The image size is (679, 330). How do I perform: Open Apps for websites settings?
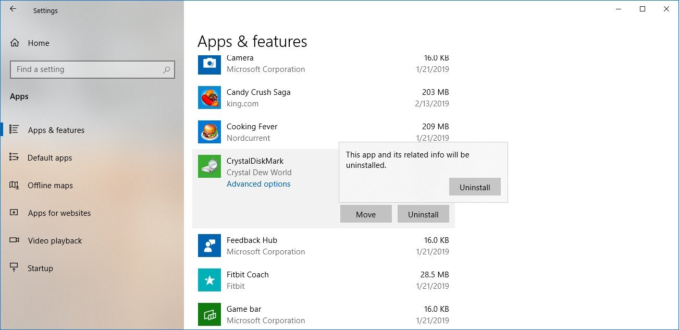(59, 213)
